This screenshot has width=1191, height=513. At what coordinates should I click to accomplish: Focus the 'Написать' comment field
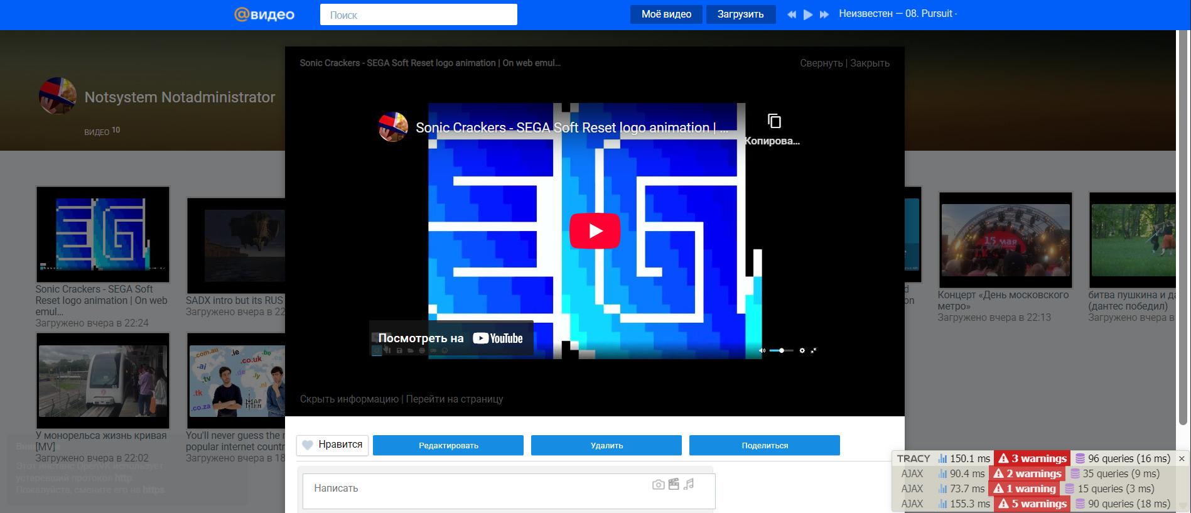point(509,491)
